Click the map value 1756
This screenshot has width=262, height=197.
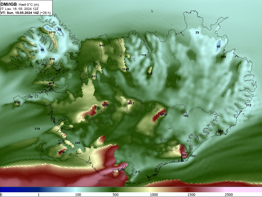[x=105, y=105]
